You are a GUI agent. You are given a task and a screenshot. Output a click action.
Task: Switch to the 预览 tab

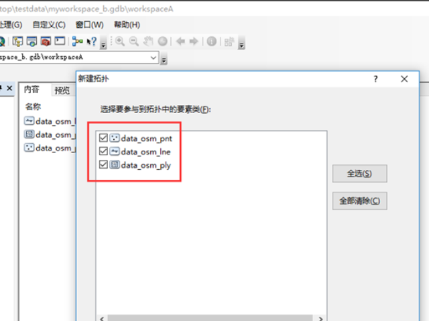[x=62, y=90]
